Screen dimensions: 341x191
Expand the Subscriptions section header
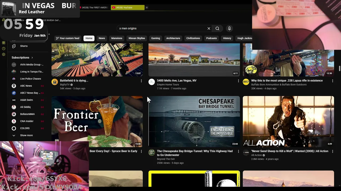(22, 58)
